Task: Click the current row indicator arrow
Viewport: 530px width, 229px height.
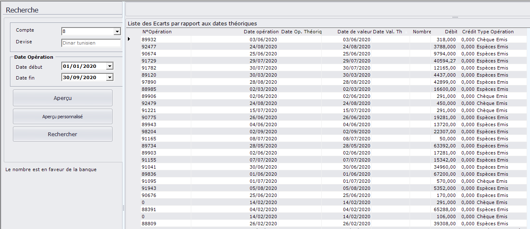Action: (x=129, y=39)
